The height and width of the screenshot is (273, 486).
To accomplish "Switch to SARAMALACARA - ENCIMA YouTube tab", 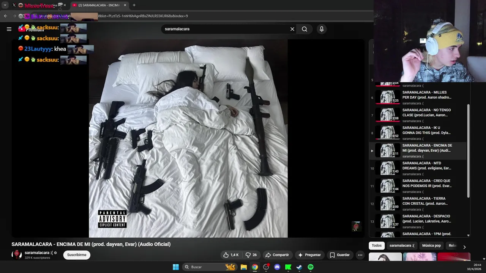I will pos(99,5).
